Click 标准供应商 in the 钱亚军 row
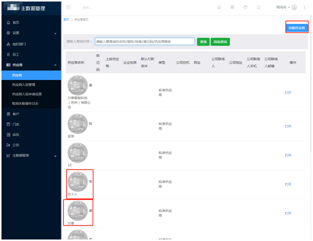This screenshot has width=313, height=241. pyautogui.click(x=165, y=126)
